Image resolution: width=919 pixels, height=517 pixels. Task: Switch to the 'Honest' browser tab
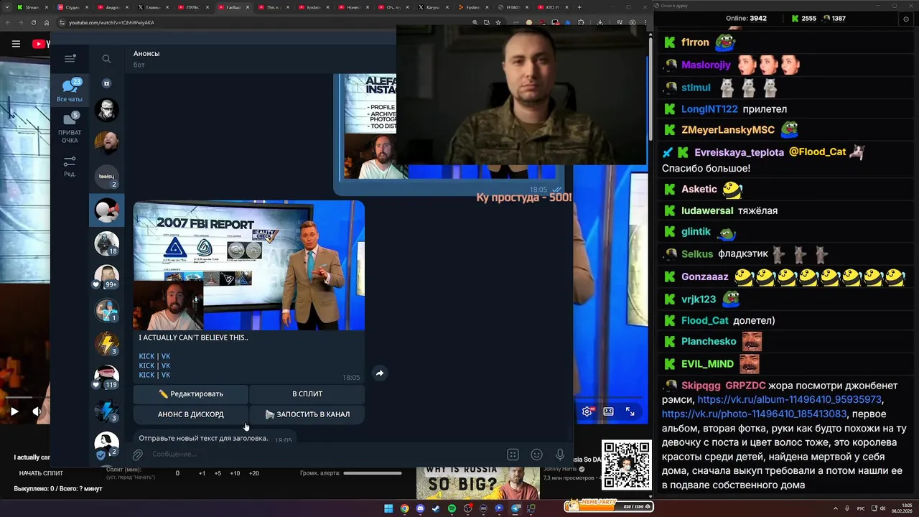pos(353,7)
